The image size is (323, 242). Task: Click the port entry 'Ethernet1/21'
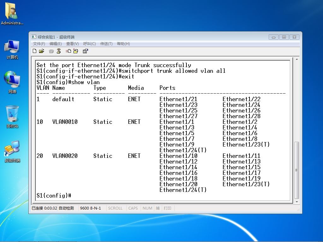point(179,99)
